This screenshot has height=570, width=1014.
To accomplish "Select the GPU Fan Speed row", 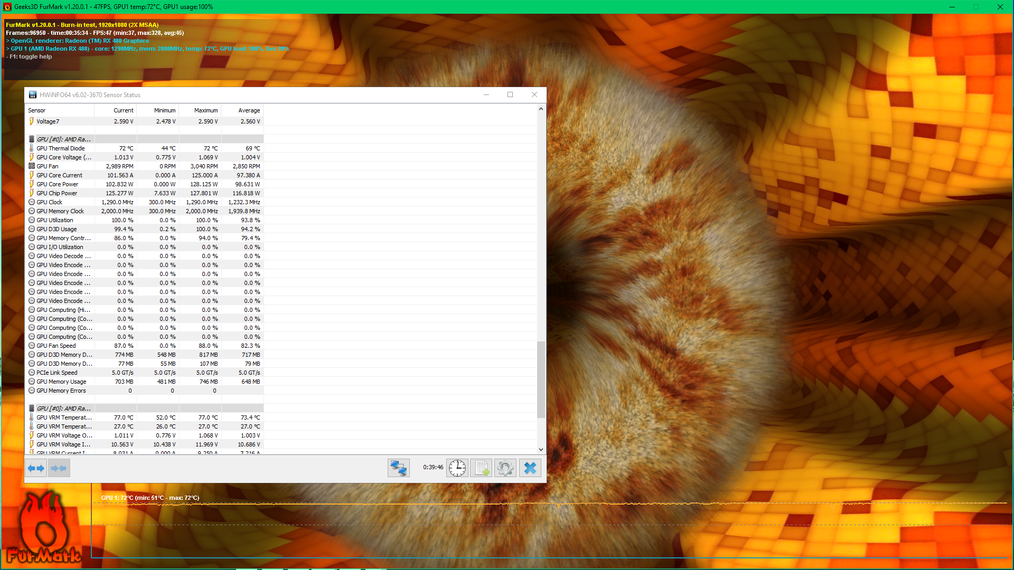I will 57,346.
